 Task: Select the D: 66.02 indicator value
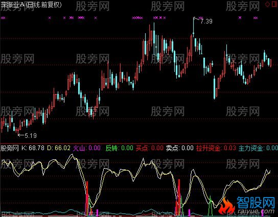[58, 148]
